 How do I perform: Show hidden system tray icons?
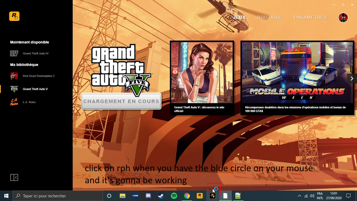pyautogui.click(x=300, y=196)
